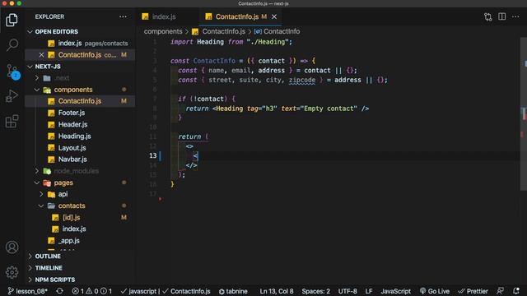Viewport: 527px width, 296px height.
Task: Expand the api folder
Action: pos(63,194)
